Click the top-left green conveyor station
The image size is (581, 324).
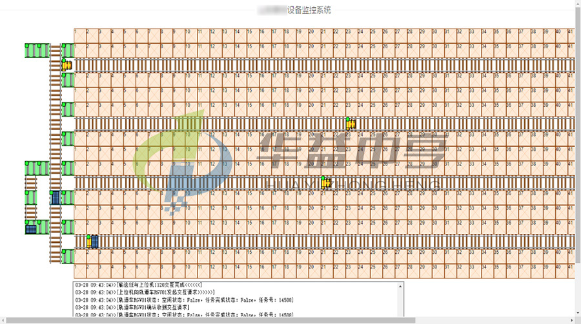click(x=37, y=50)
